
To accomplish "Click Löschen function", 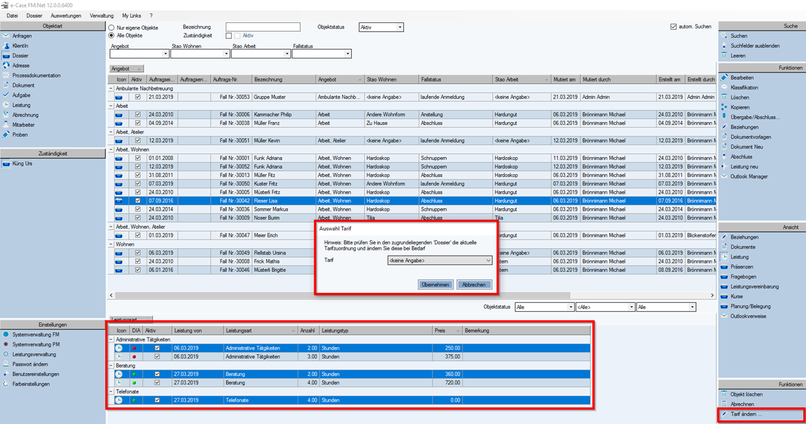I will tap(740, 97).
